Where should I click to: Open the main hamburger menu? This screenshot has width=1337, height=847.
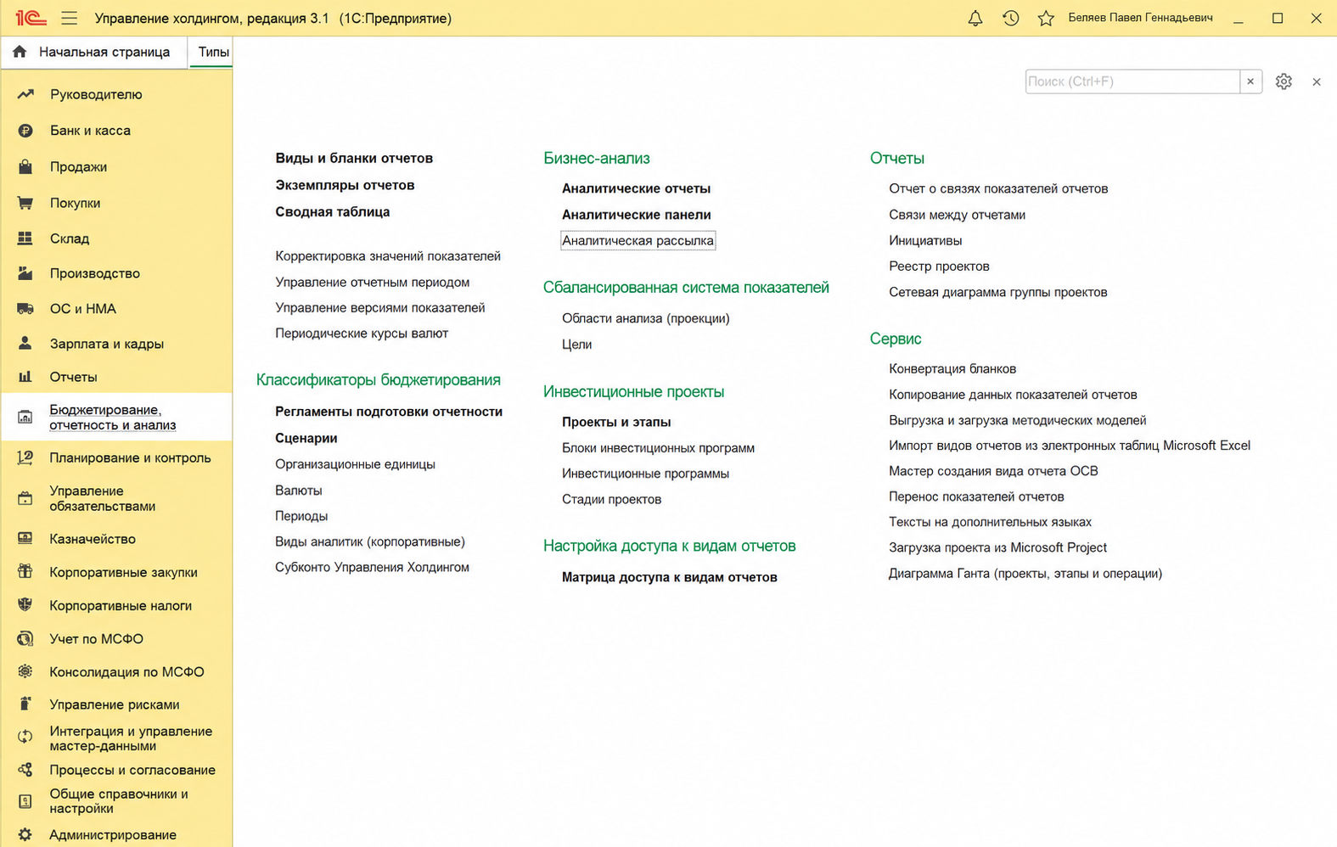coord(70,18)
